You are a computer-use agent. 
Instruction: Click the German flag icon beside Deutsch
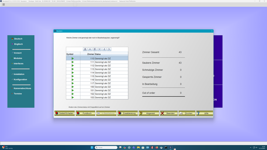point(12,39)
